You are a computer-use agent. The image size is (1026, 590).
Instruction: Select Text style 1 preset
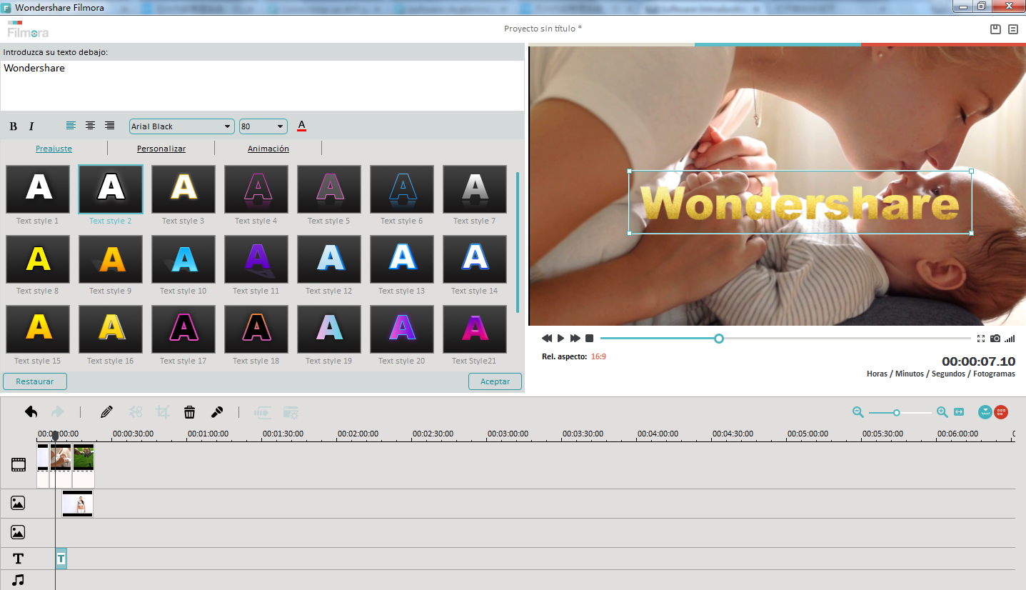[x=38, y=189]
